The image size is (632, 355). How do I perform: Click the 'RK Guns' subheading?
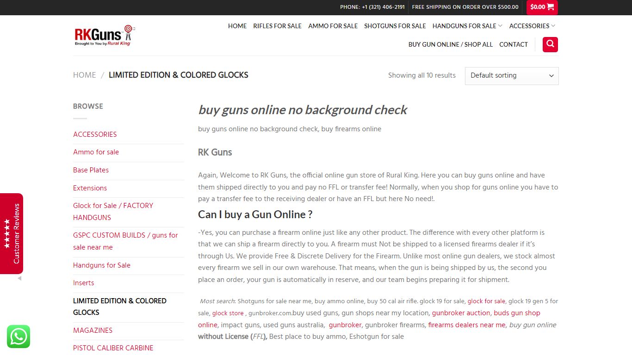pyautogui.click(x=215, y=152)
